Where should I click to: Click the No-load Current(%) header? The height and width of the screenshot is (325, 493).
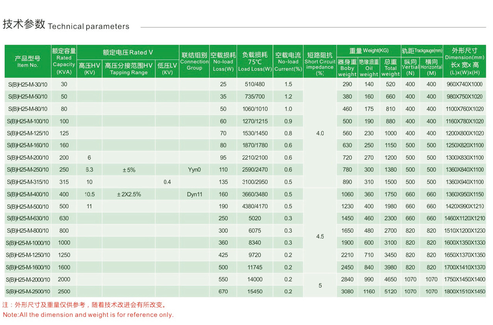[288, 62]
